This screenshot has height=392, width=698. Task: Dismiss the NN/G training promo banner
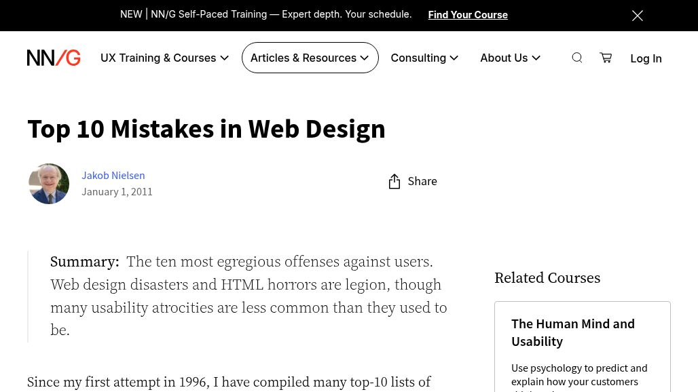637,15
